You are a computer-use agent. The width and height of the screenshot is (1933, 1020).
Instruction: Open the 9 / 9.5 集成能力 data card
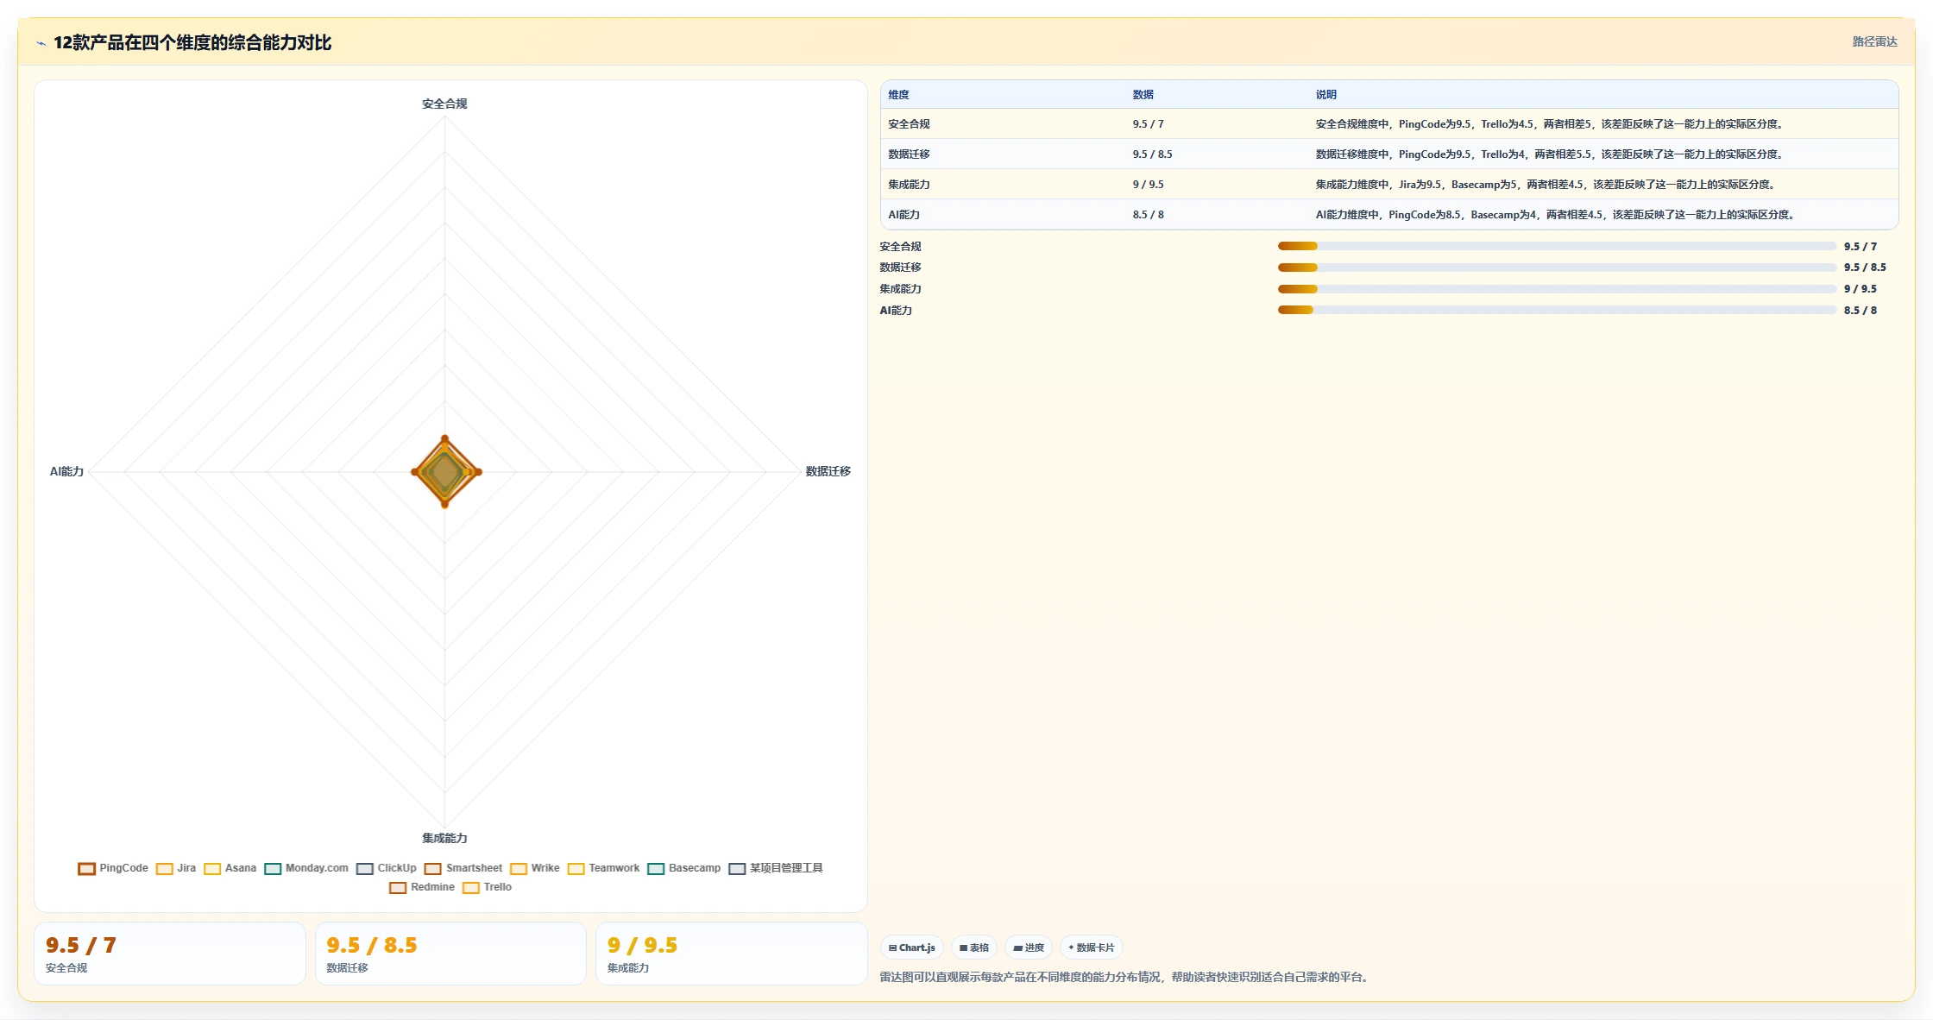pos(731,954)
